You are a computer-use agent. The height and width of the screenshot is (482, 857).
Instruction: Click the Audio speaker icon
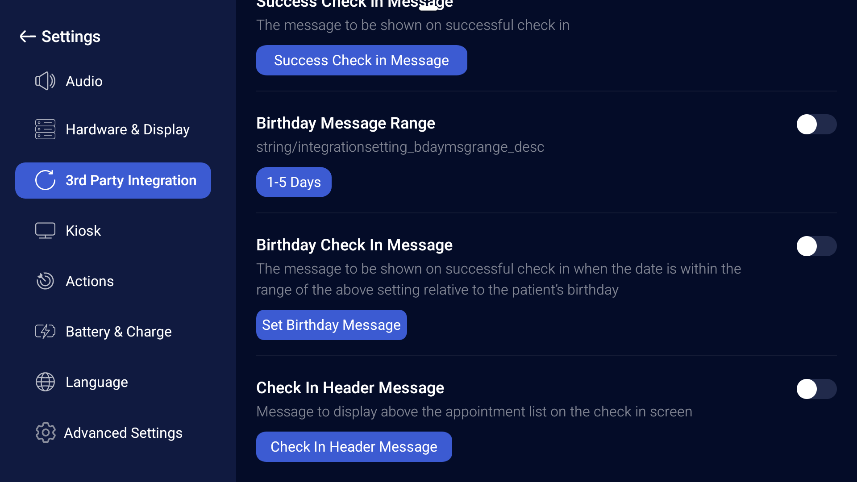[45, 81]
